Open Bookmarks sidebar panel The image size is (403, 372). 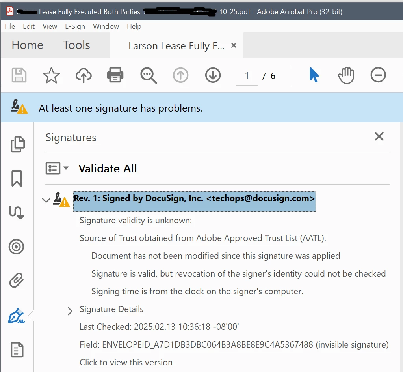pyautogui.click(x=17, y=178)
